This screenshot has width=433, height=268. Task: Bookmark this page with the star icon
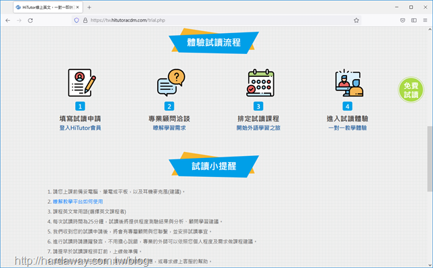(x=357, y=20)
